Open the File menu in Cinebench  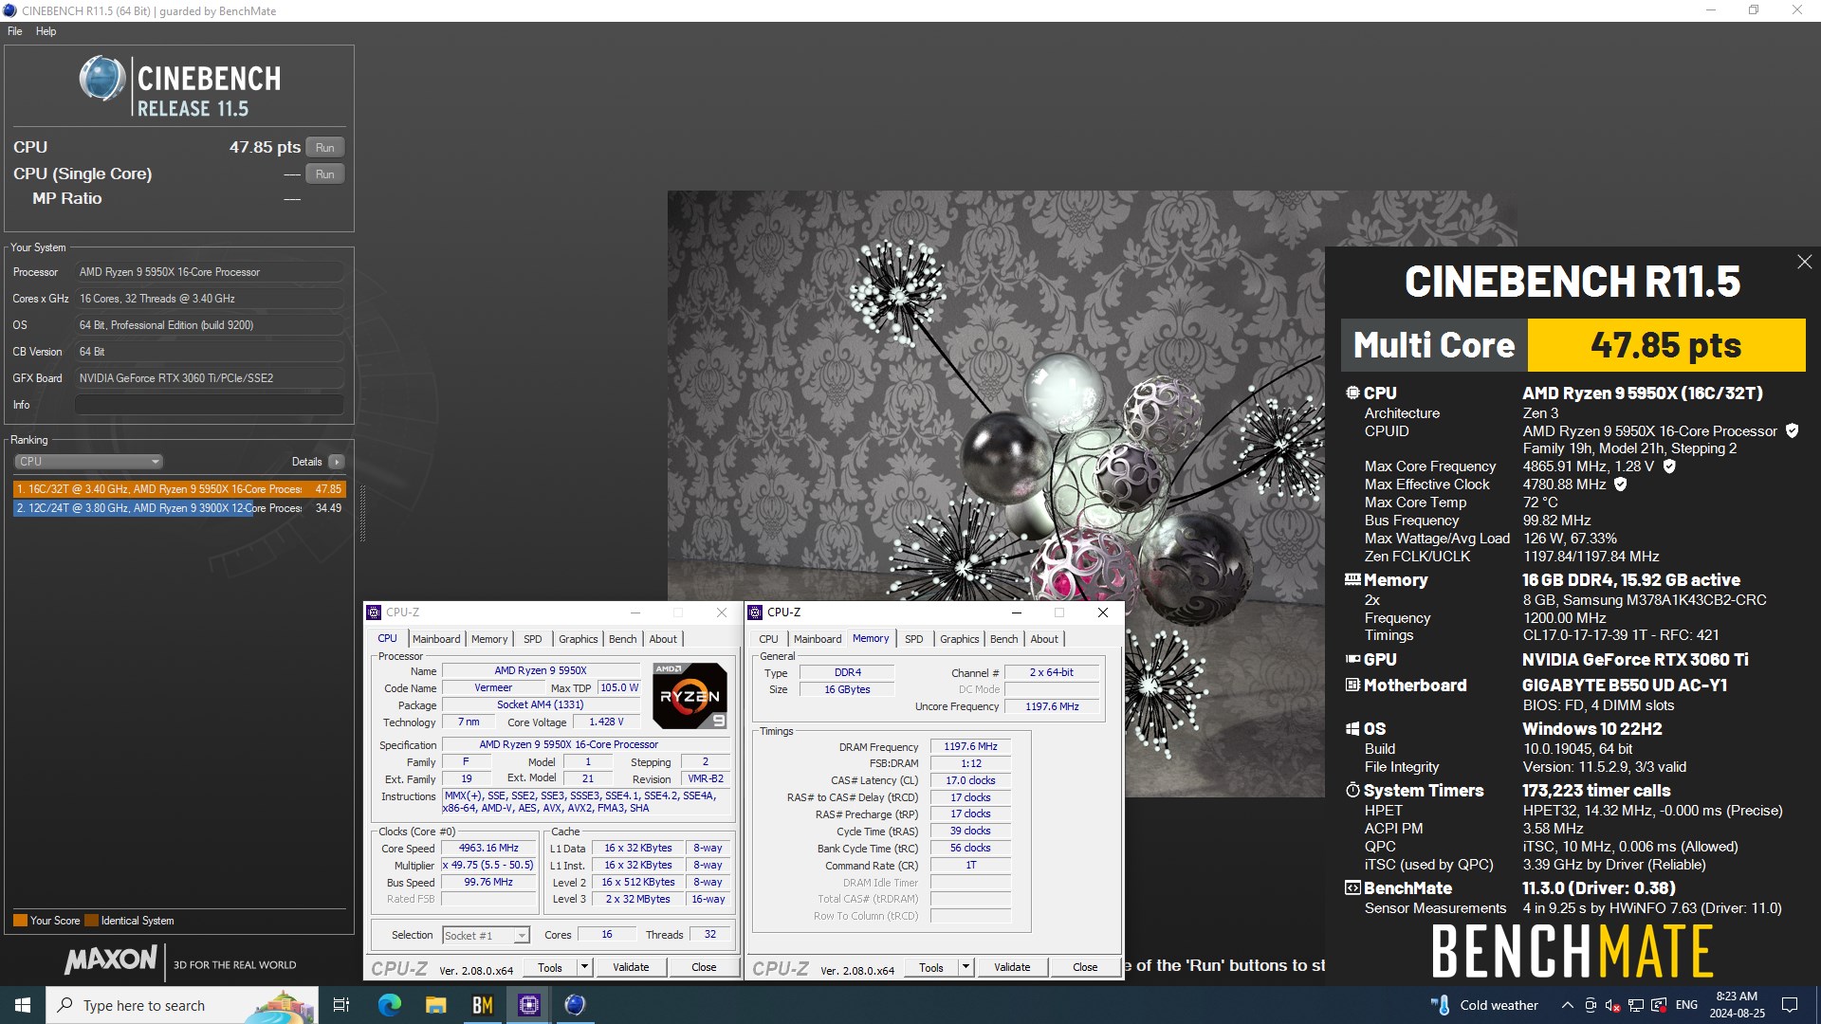click(x=15, y=31)
